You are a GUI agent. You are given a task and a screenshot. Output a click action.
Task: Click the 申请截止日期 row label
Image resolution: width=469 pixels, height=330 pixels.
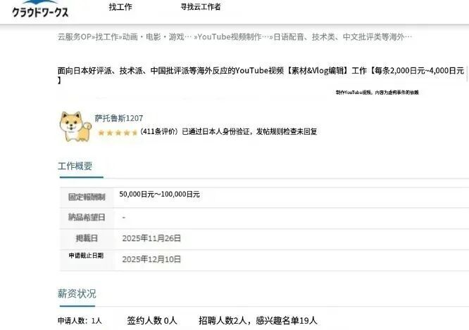pos(86,256)
